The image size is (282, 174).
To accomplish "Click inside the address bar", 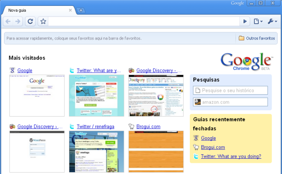I will [x=144, y=22].
